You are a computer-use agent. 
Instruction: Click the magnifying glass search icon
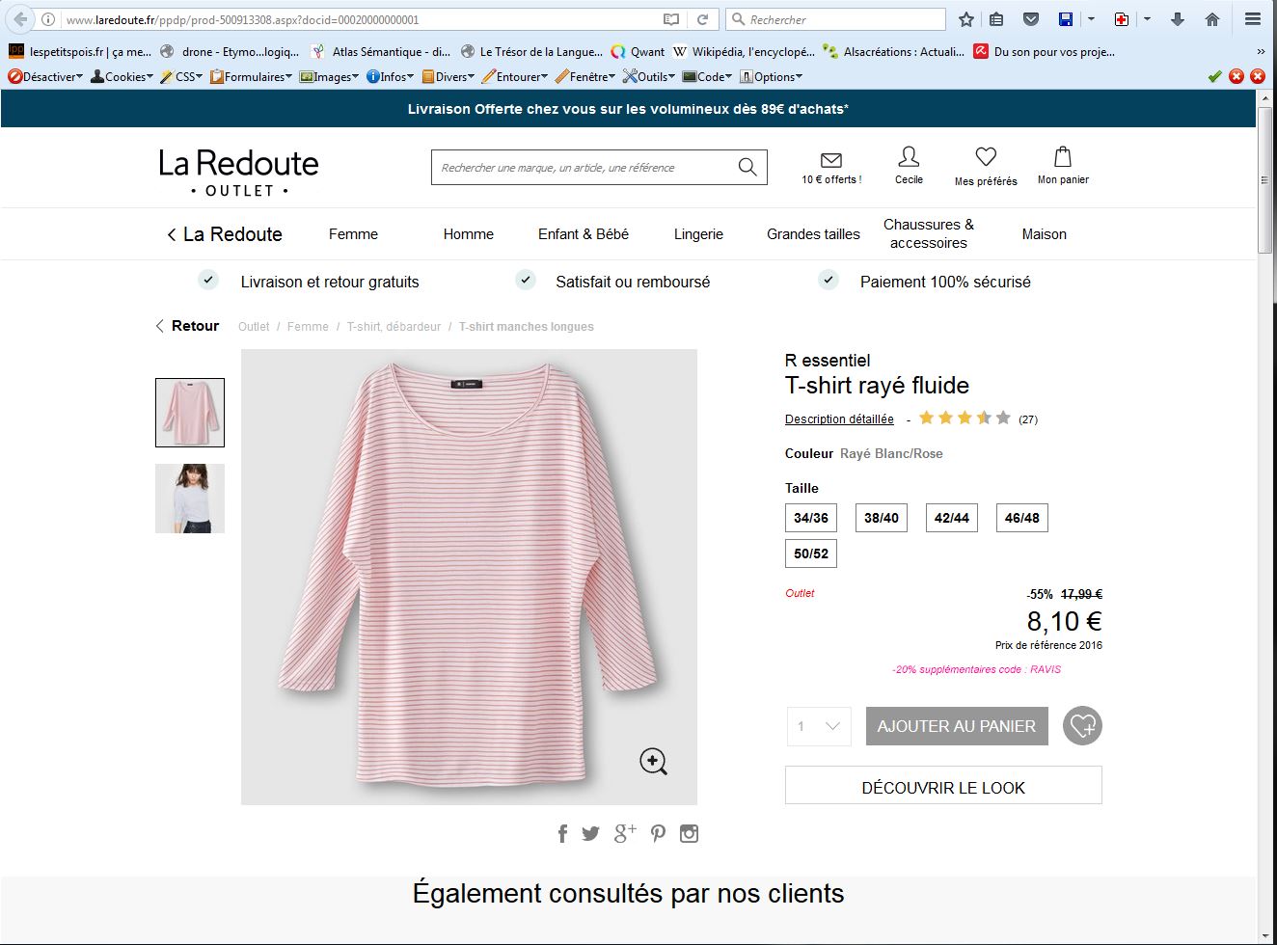[x=747, y=167]
